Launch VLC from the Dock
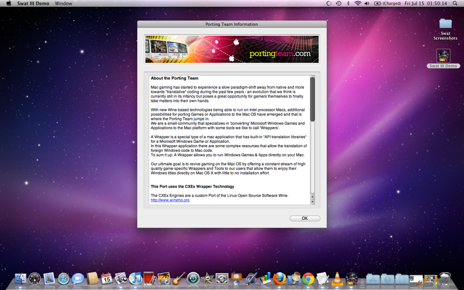This screenshot has width=464, height=290. (337, 279)
